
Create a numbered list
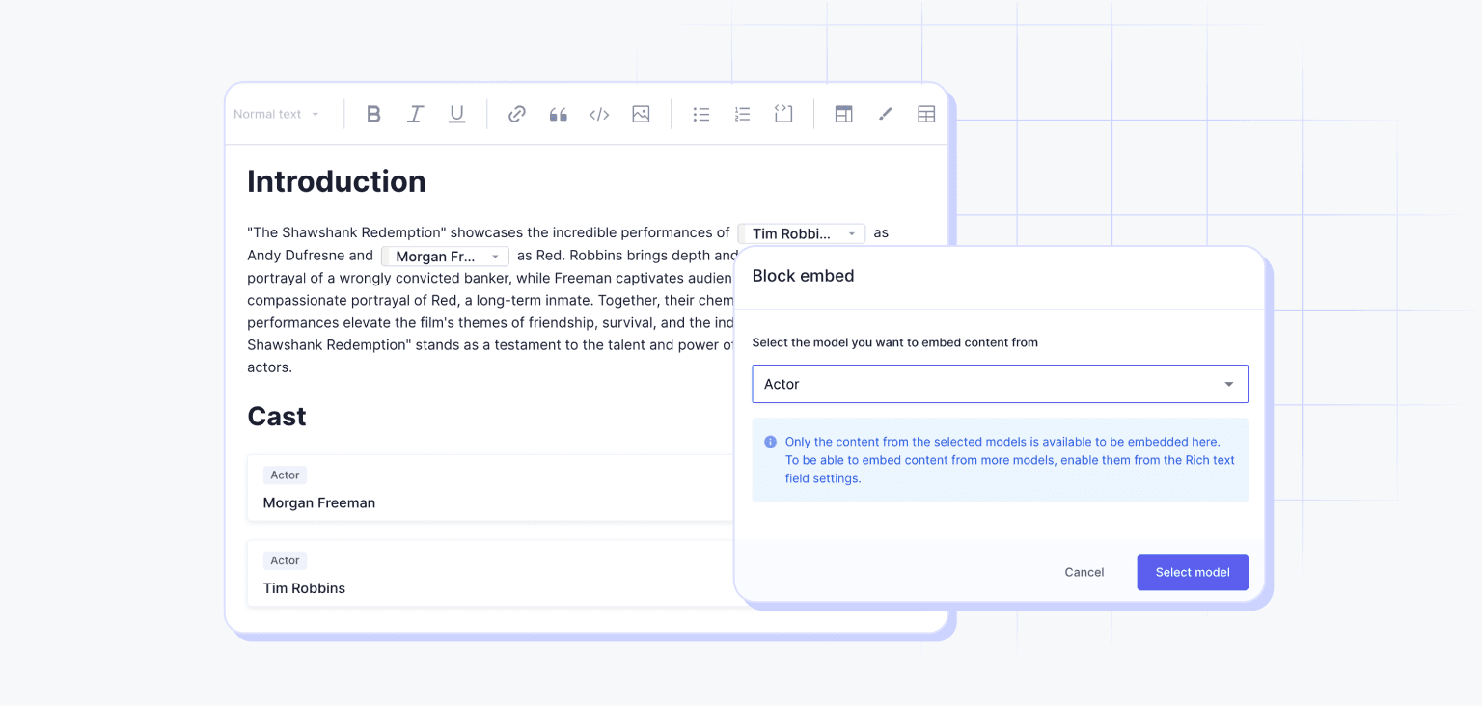pyautogui.click(x=742, y=114)
